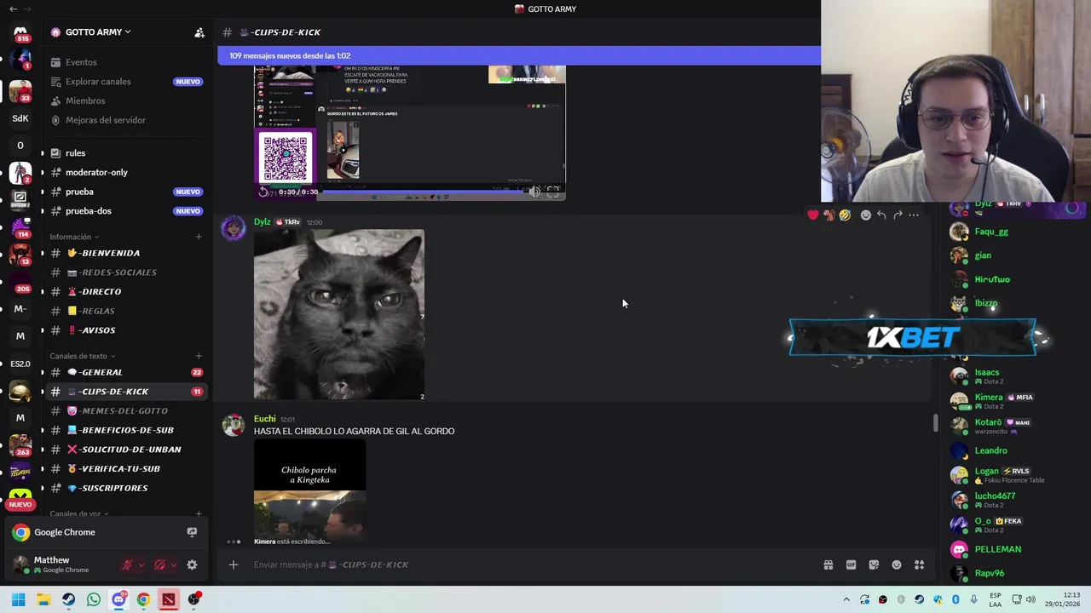Open Dylz's profile from message username

point(263,222)
